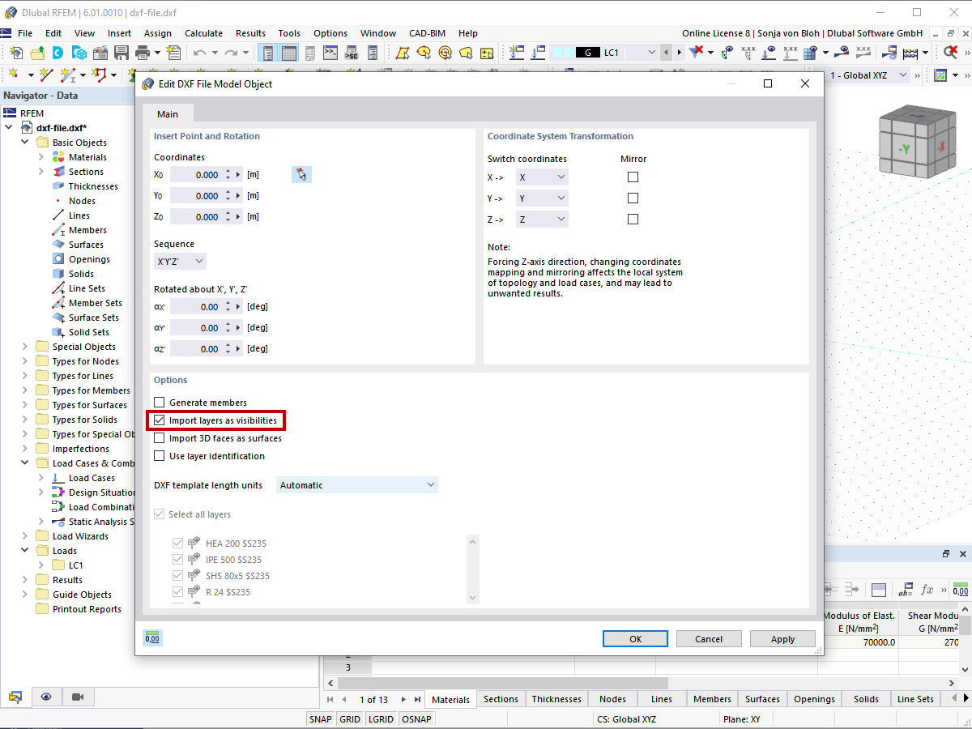972x729 pixels.
Task: Enable Generate members option
Action: pyautogui.click(x=159, y=402)
